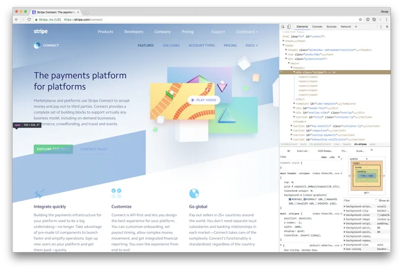Open the Support link
Viewport: 403px width, 270px height.
pos(218,31)
